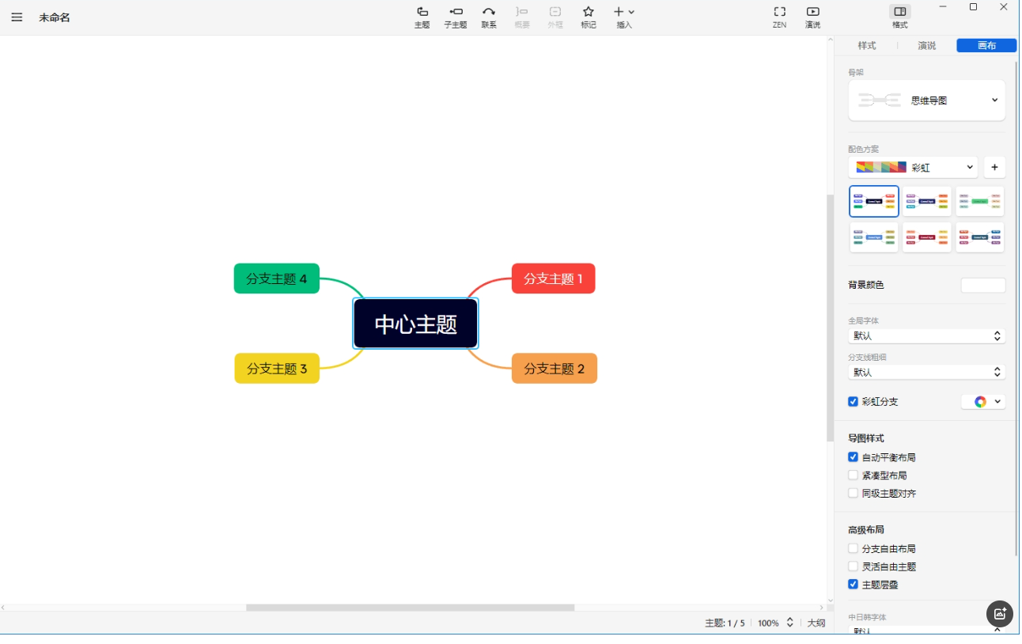Switch to the 样式 tab
The image size is (1022, 644).
867,46
